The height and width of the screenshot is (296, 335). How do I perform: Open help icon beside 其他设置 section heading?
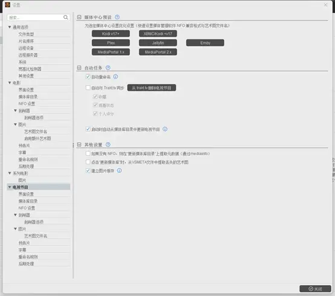(x=108, y=144)
